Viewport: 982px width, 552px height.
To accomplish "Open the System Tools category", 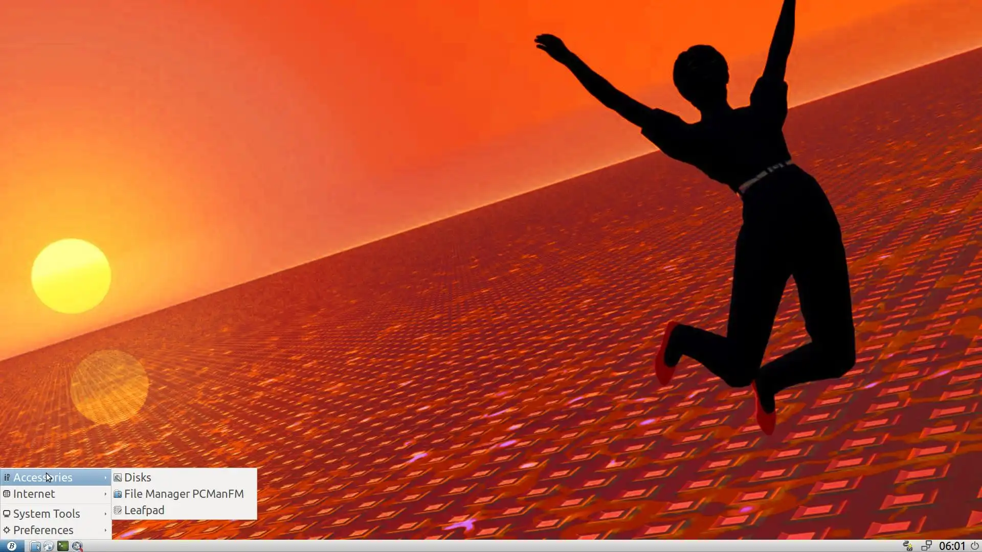I will point(47,514).
